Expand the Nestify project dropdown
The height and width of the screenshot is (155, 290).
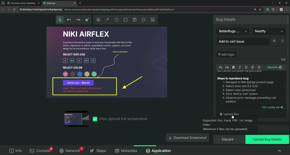269,31
